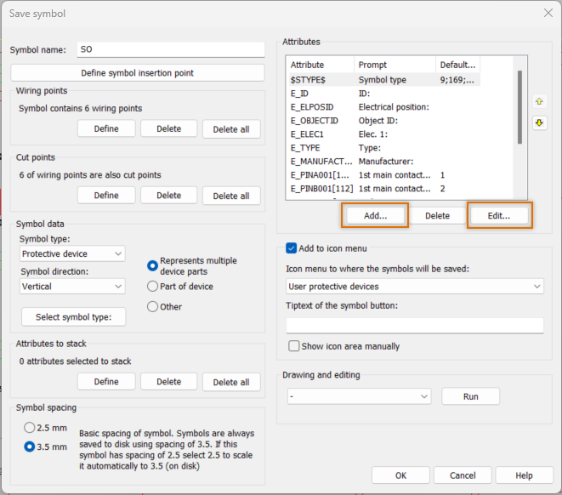
Task: Expand the icon menu destination dropdown
Action: pyautogui.click(x=415, y=287)
